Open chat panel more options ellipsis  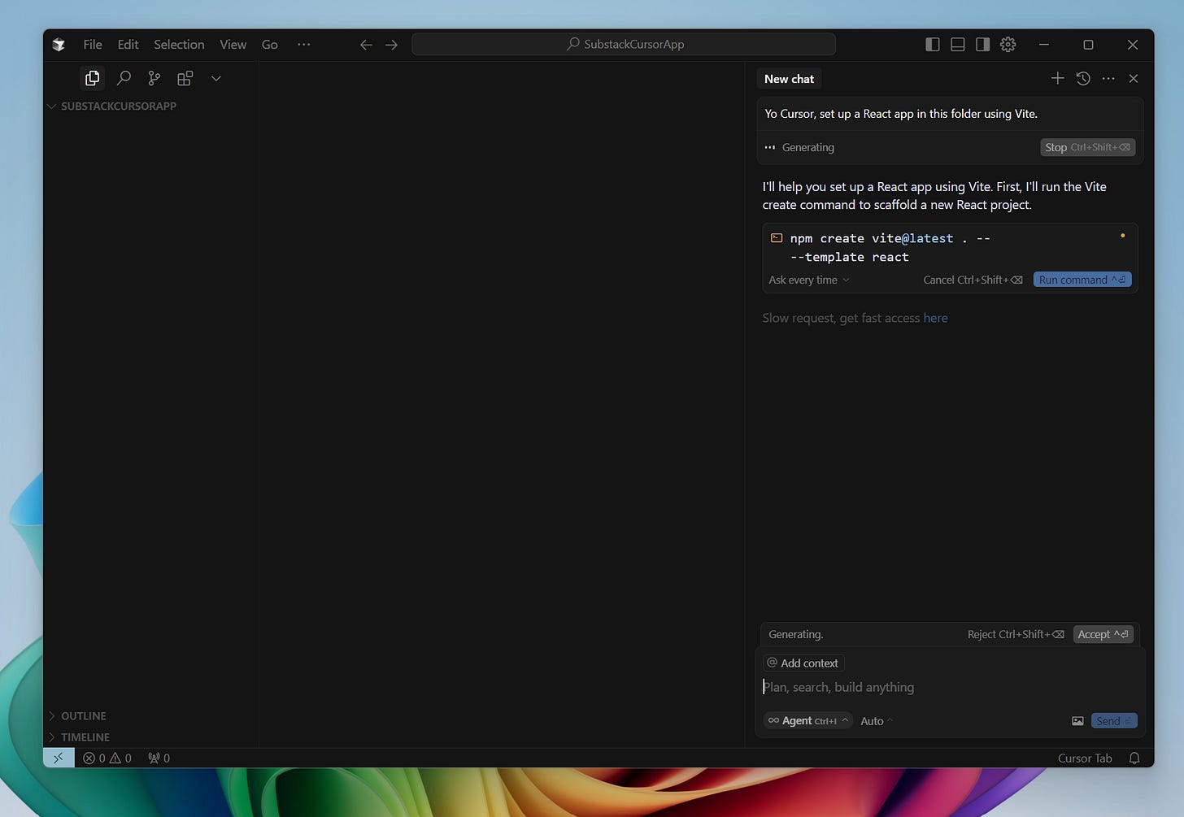[x=1108, y=78]
